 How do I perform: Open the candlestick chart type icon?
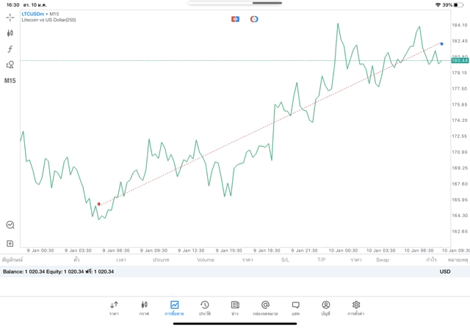(10, 33)
